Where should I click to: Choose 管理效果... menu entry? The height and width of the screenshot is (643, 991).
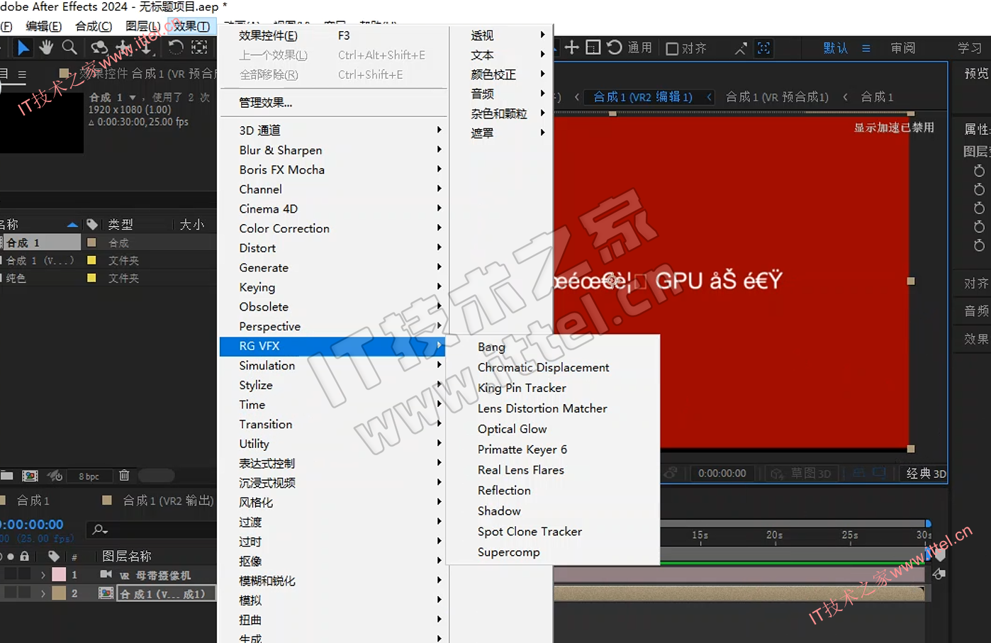pyautogui.click(x=334, y=103)
